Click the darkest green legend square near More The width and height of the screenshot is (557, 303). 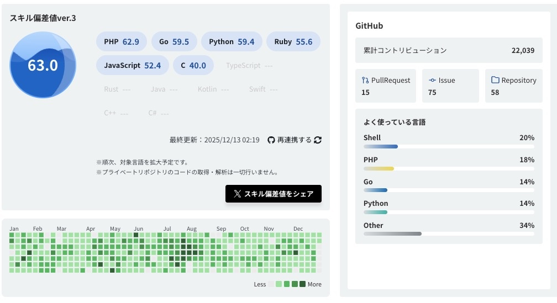point(302,284)
